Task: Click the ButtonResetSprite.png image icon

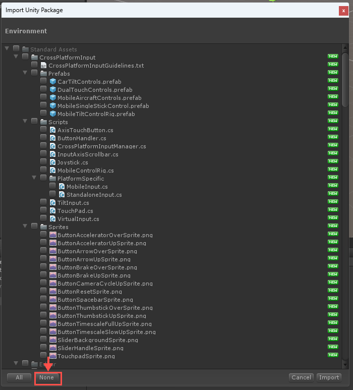Action: 53,291
